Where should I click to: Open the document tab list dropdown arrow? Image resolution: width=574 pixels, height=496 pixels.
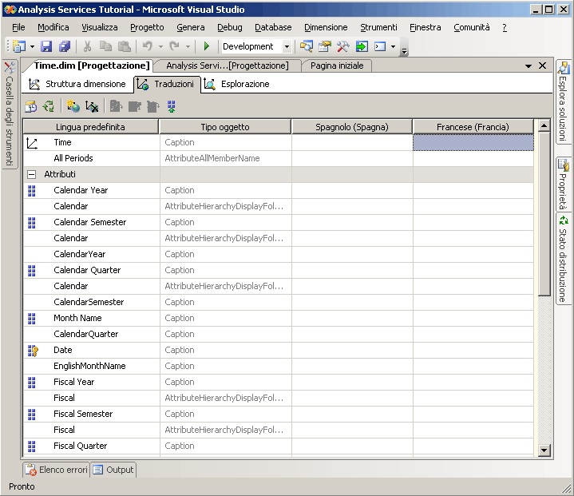(x=528, y=66)
